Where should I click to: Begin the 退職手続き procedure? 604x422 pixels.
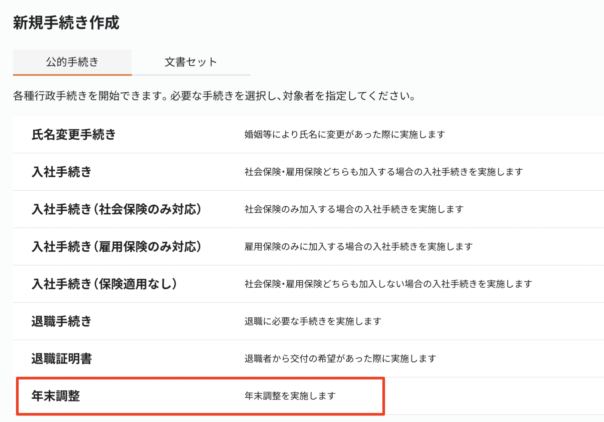[x=61, y=322]
